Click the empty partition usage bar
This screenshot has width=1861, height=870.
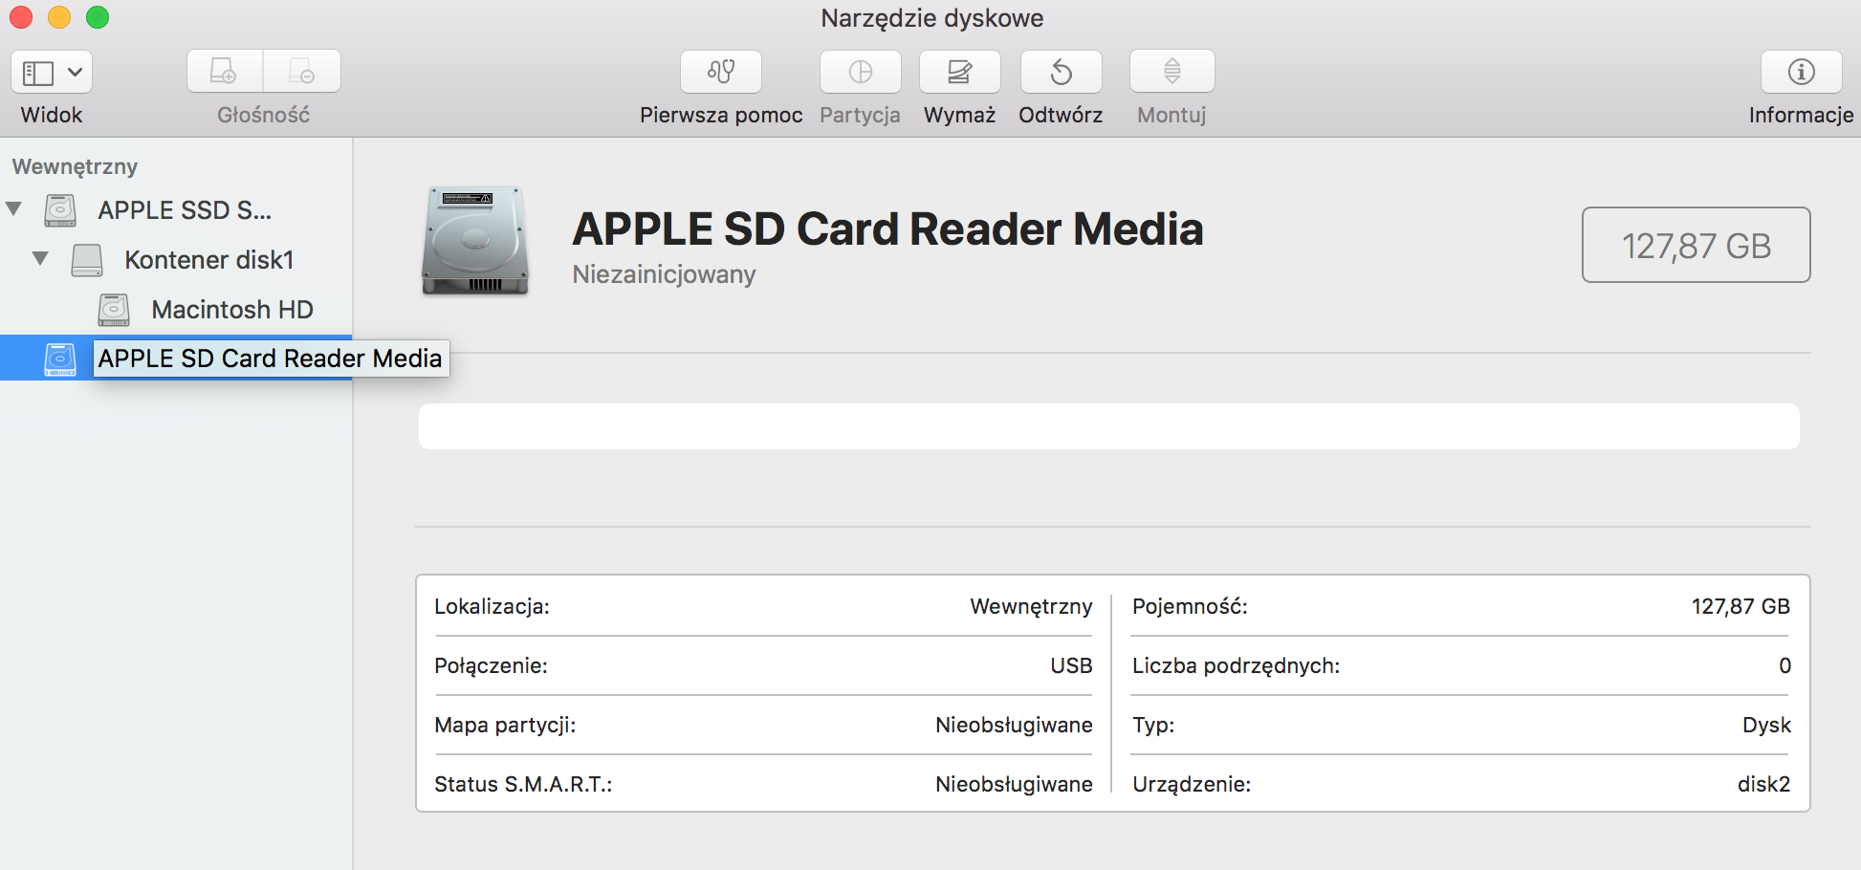pyautogui.click(x=1109, y=426)
